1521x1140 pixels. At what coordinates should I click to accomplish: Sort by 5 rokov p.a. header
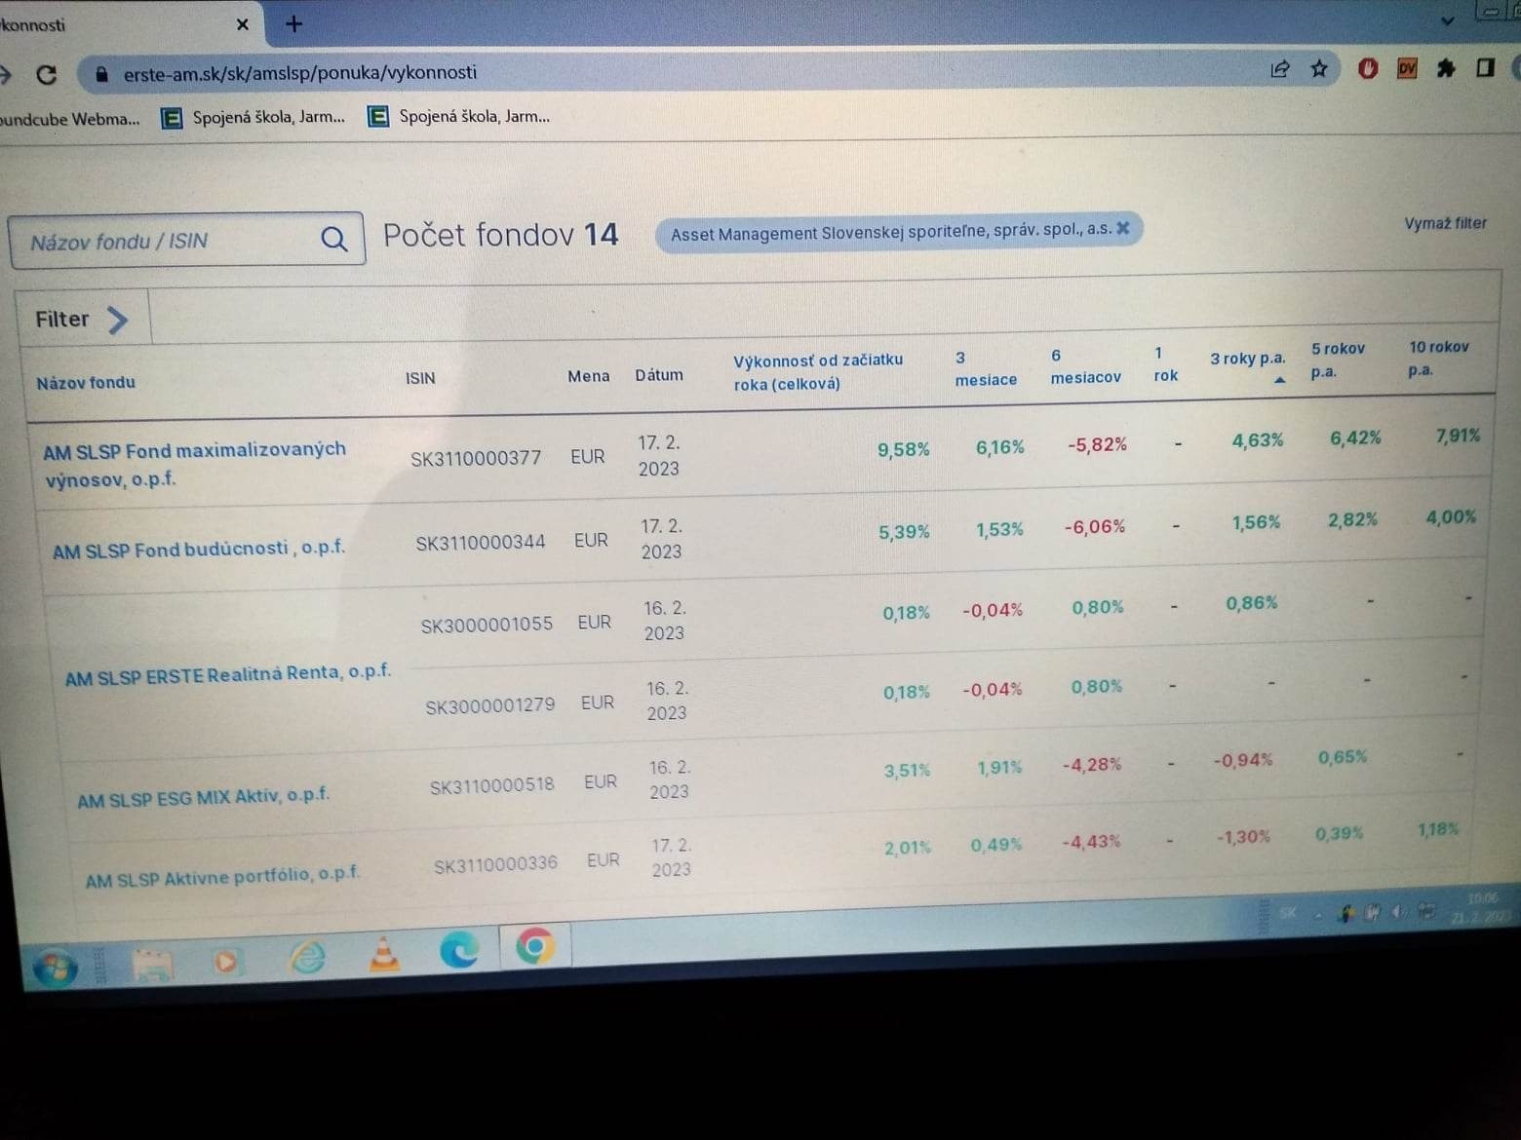(x=1338, y=360)
